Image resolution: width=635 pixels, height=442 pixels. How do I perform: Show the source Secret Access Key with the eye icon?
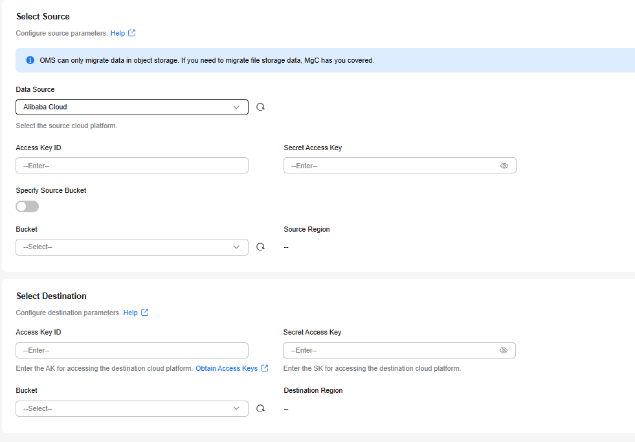[x=504, y=166]
